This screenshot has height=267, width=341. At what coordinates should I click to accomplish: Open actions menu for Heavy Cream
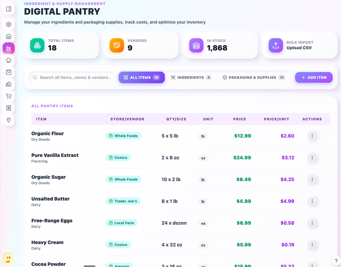pyautogui.click(x=312, y=245)
